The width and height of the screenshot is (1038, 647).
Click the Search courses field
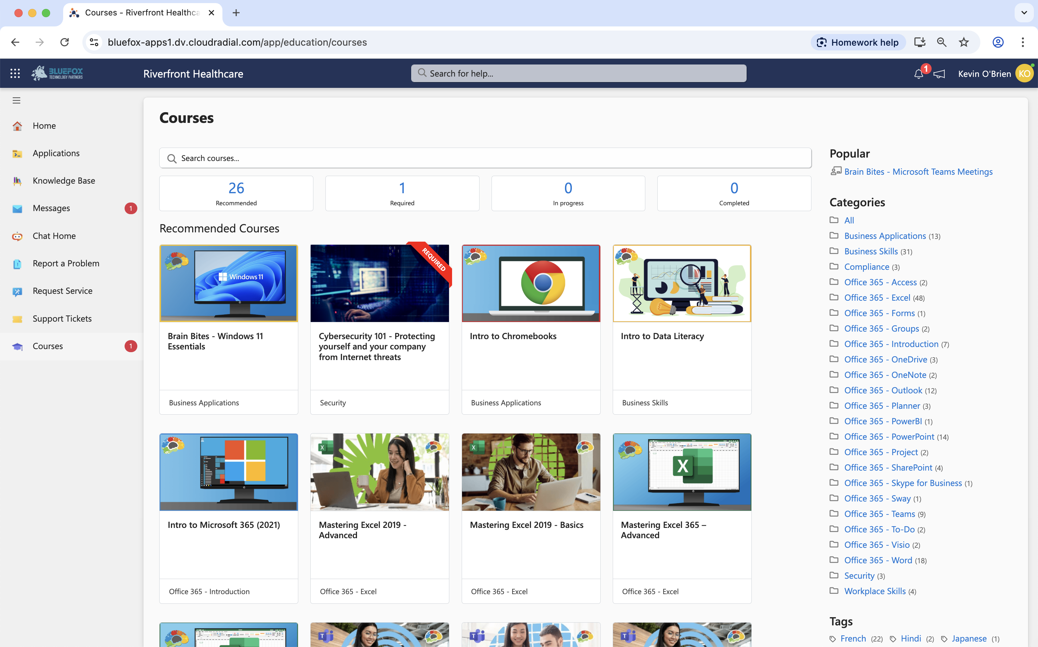click(x=485, y=158)
